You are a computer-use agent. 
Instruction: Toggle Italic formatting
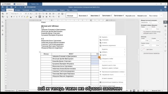14,17
